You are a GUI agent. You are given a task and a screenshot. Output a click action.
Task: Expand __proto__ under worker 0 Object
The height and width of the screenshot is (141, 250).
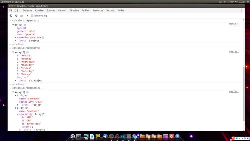pyautogui.click(x=18, y=105)
